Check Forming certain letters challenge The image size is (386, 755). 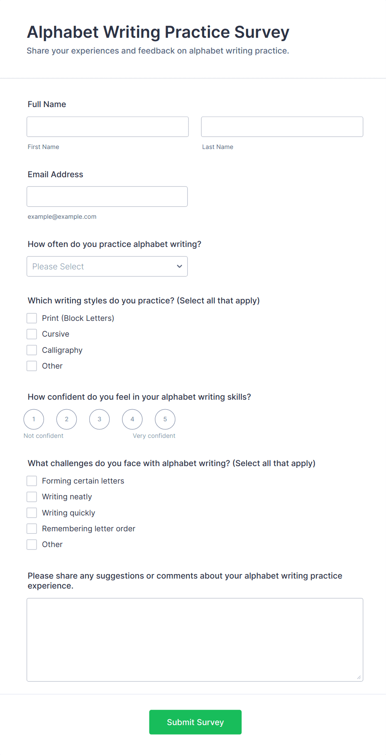point(32,481)
